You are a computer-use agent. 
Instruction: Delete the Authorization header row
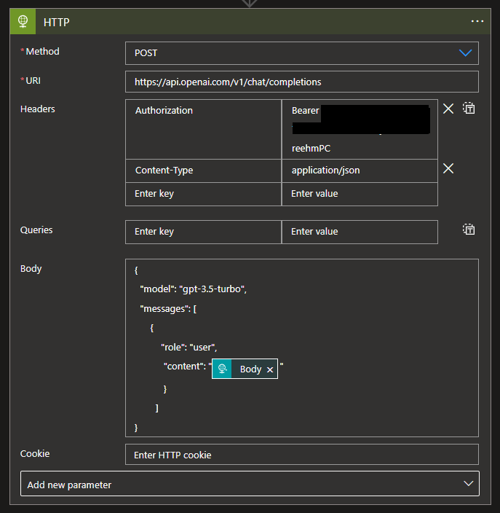[448, 109]
